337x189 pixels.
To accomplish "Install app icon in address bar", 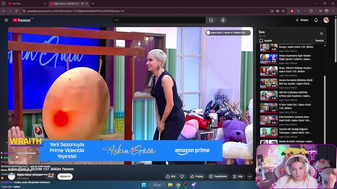I will click(272, 11).
